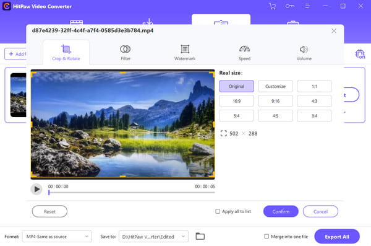Image resolution: width=371 pixels, height=246 pixels.
Task: Click the key register icon
Action: [x=290, y=6]
